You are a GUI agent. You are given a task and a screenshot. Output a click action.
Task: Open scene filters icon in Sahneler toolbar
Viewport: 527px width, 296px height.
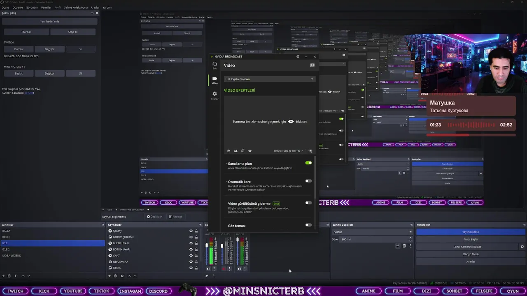pos(16,276)
